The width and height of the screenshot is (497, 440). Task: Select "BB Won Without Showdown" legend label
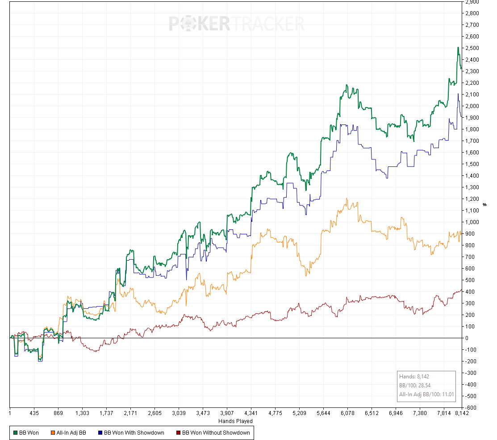tap(216, 433)
